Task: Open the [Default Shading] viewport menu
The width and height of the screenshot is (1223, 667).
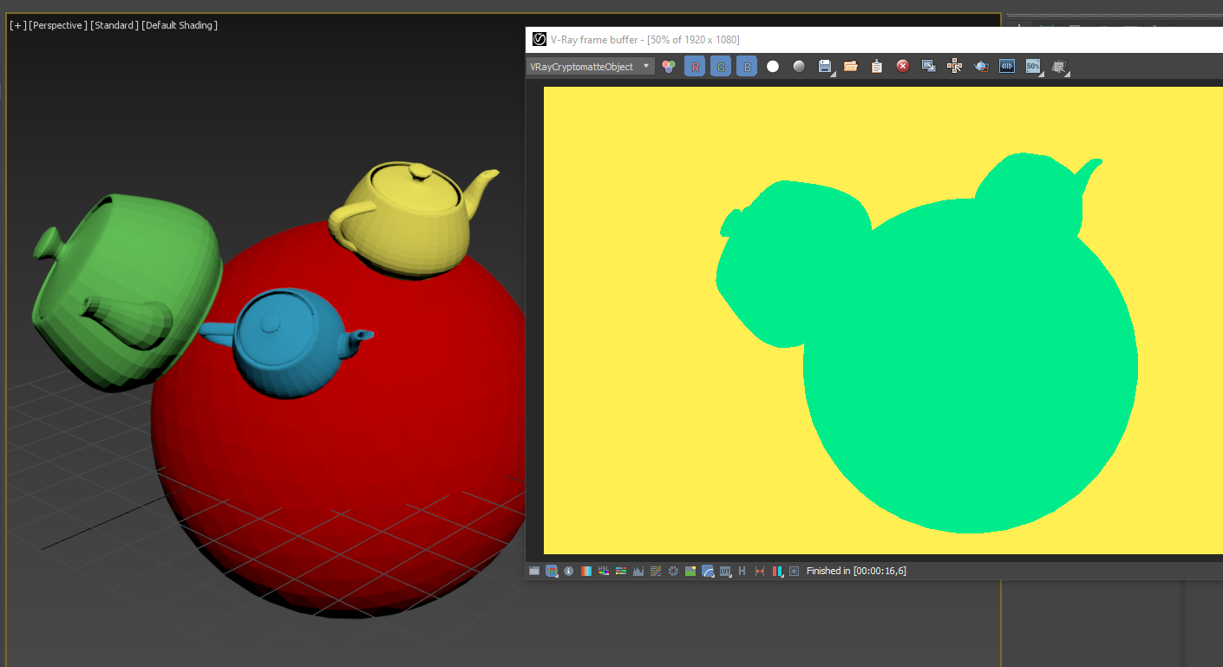Action: click(x=180, y=25)
